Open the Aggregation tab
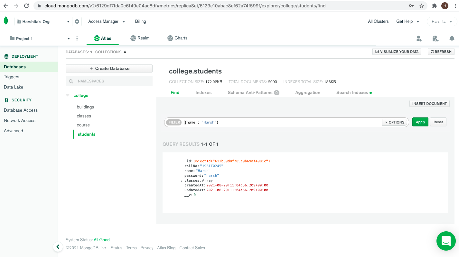Image resolution: width=459 pixels, height=257 pixels. [307, 92]
